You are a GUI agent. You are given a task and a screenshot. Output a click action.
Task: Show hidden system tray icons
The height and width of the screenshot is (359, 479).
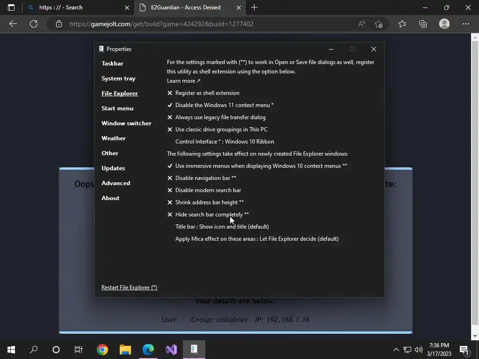tap(396, 350)
